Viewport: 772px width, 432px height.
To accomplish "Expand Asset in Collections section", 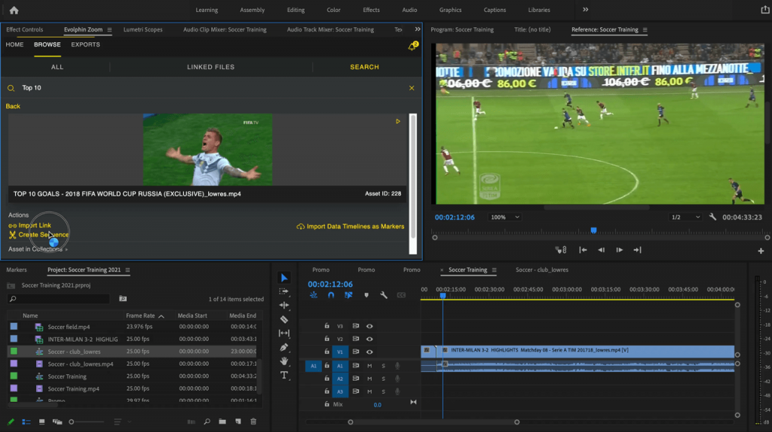I will click(x=38, y=249).
